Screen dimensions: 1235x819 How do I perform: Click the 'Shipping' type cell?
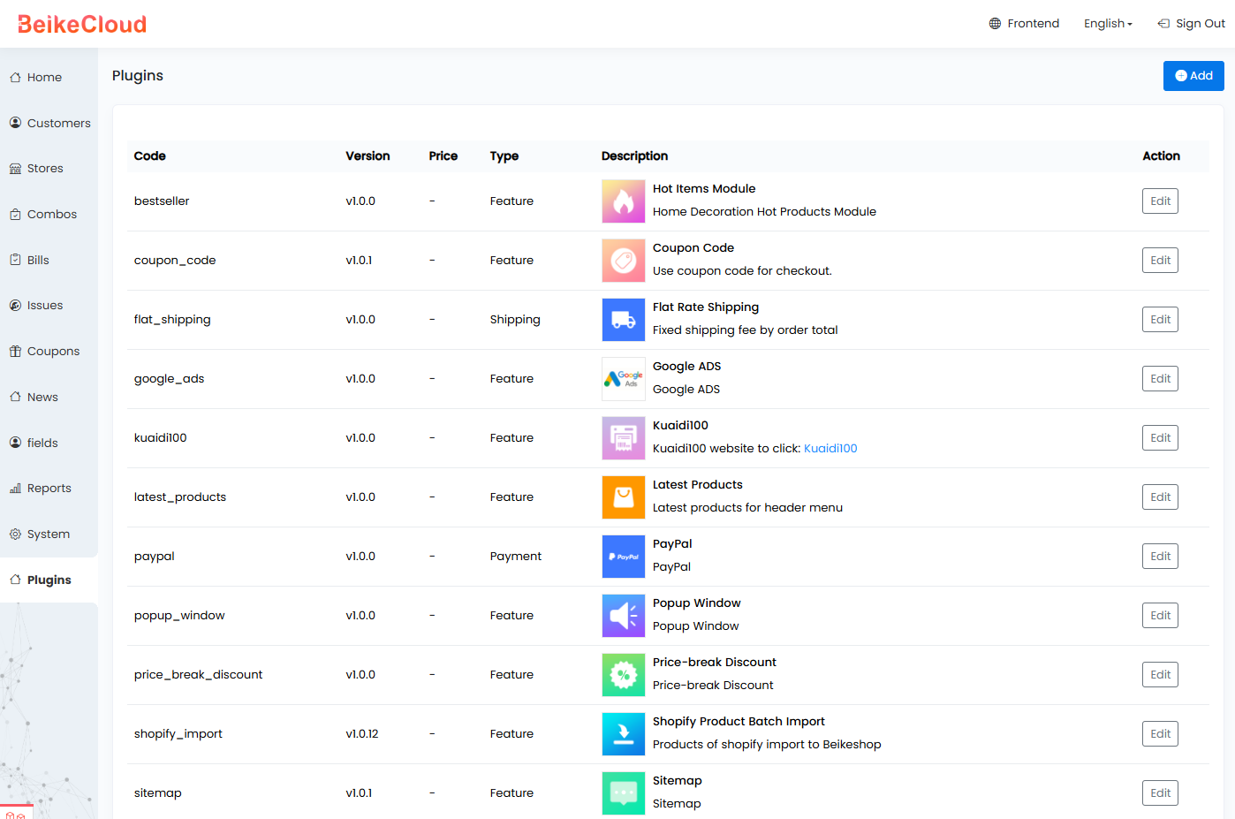[x=515, y=319]
